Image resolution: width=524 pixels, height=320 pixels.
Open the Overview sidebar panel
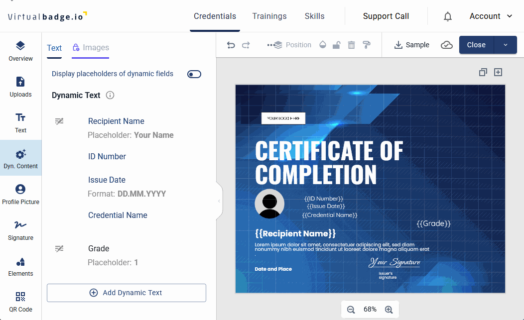(x=21, y=51)
